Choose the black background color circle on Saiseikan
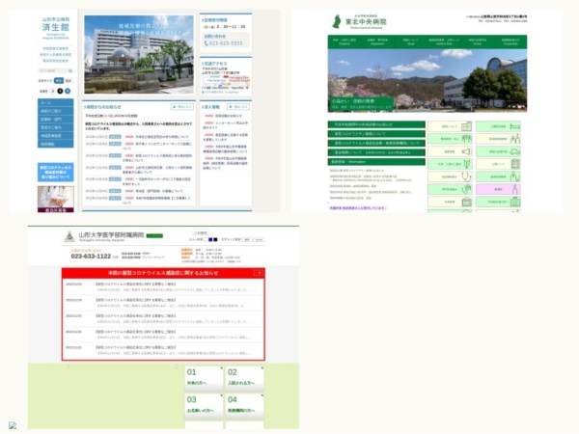 click(x=60, y=92)
